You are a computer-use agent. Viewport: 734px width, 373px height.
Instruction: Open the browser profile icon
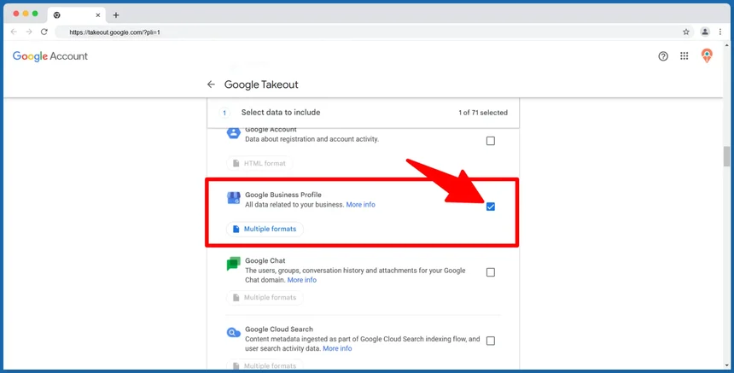click(704, 32)
